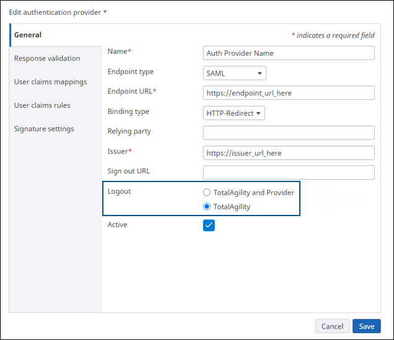394x340 pixels.
Task: Switch to Response validation tab
Action: pyautogui.click(x=47, y=58)
